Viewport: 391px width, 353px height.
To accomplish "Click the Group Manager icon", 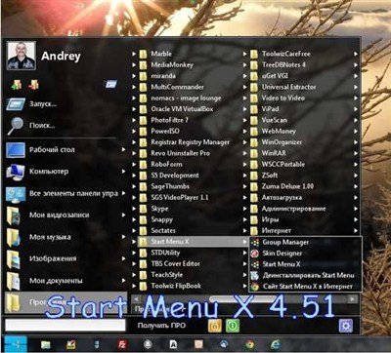I will tap(255, 242).
